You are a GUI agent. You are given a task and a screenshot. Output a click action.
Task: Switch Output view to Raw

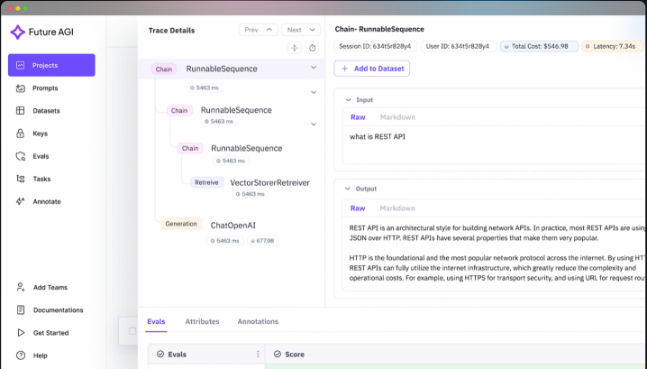click(x=358, y=208)
